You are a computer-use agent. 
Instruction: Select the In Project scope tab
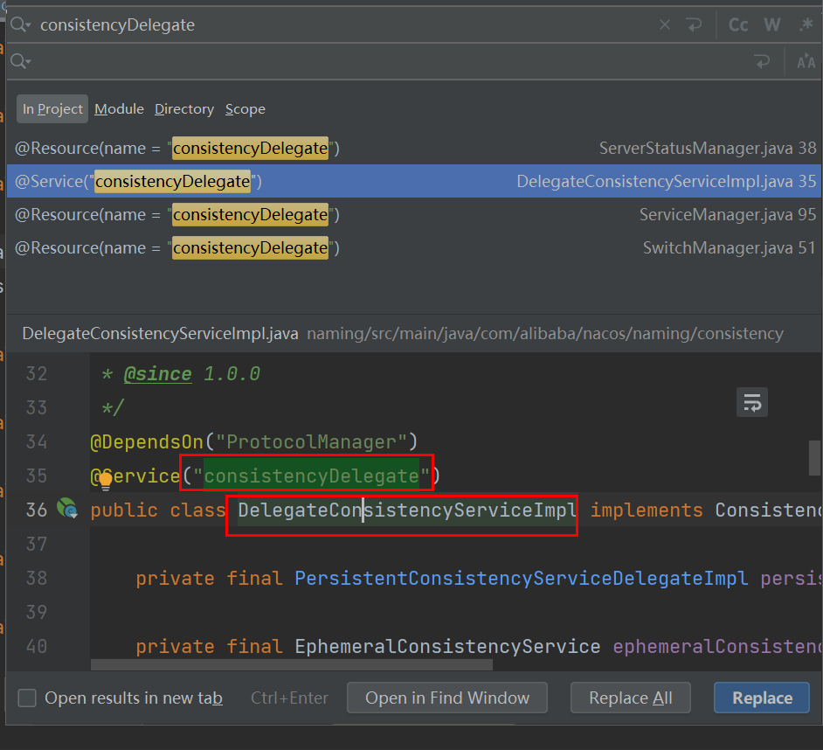(52, 108)
